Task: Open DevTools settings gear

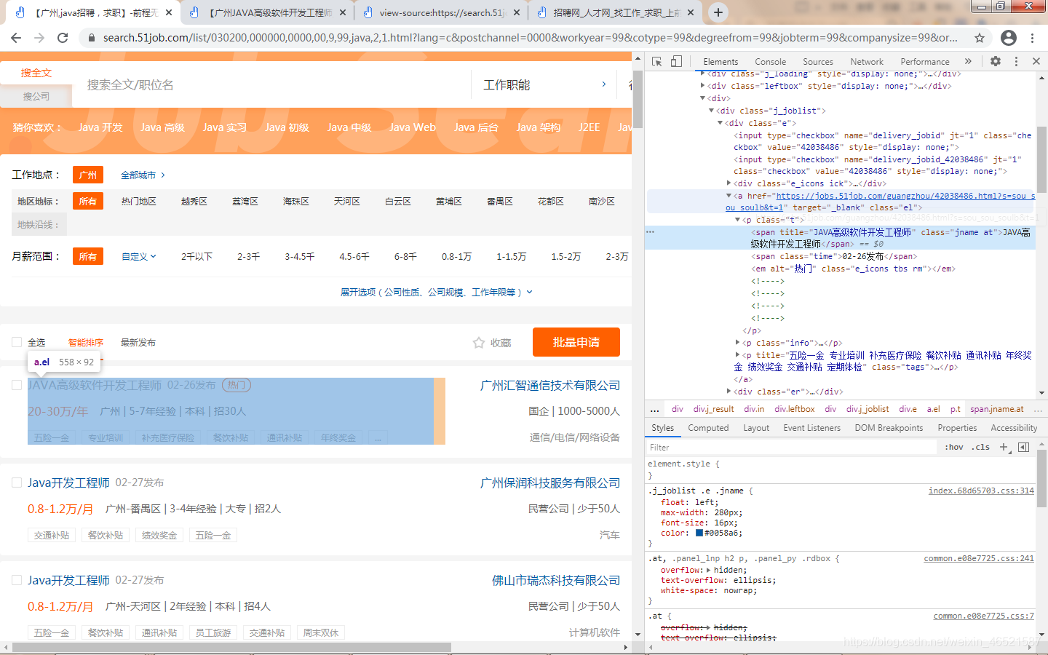Action: click(996, 62)
